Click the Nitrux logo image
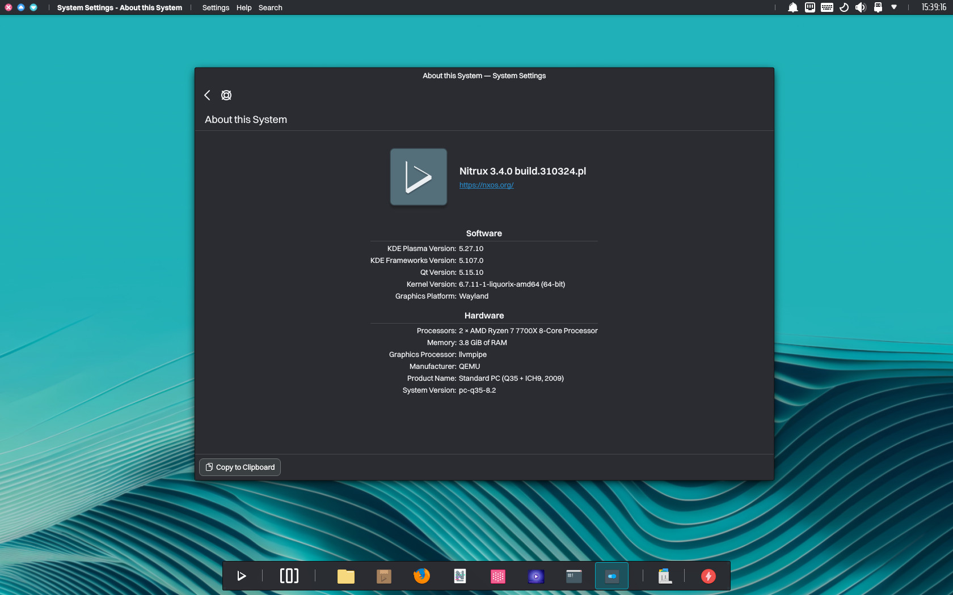 [x=419, y=177]
